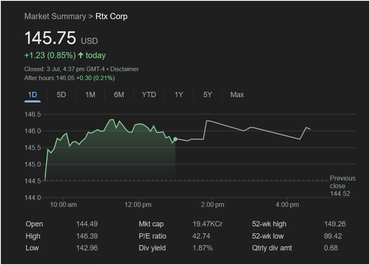Viewport: 370px width, 265px height.
Task: Click the Open value 144.49
Action: pyautogui.click(x=87, y=224)
